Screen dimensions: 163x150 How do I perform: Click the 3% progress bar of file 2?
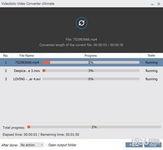click(x=91, y=71)
